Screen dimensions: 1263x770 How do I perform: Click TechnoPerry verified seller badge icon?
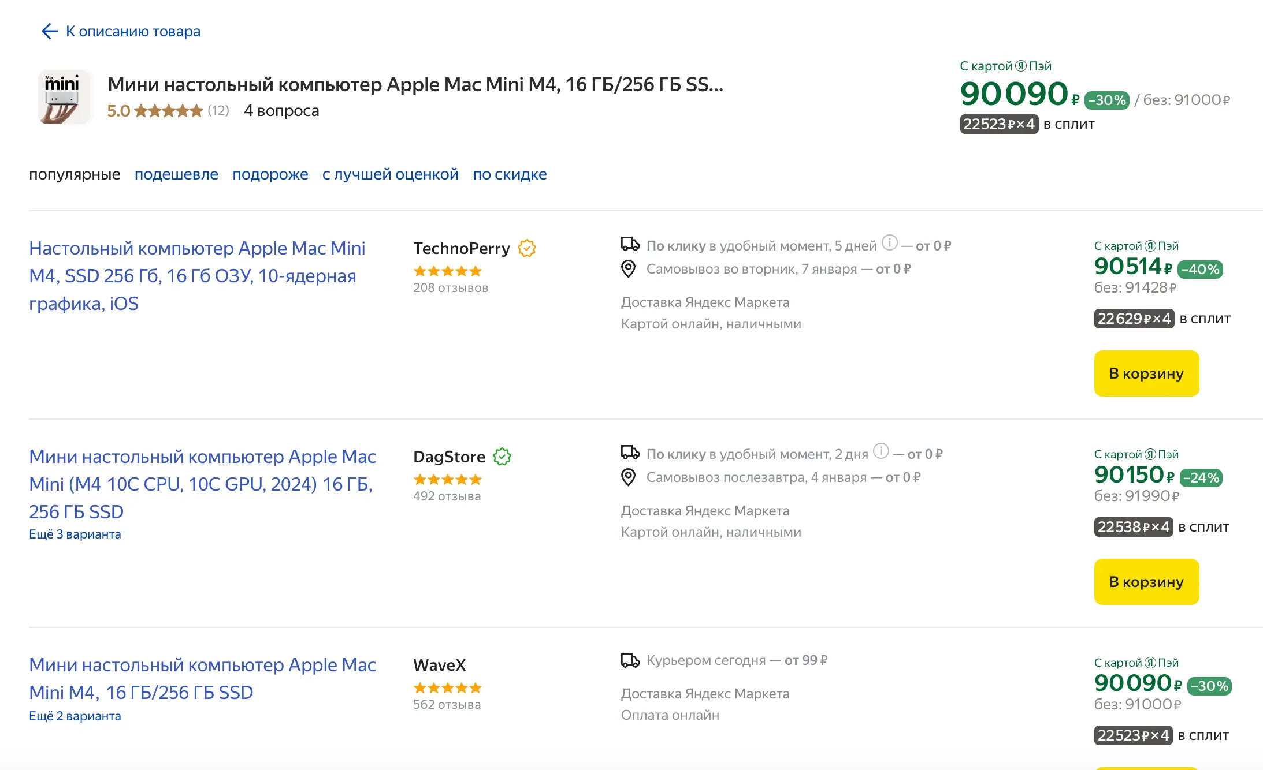(x=526, y=248)
